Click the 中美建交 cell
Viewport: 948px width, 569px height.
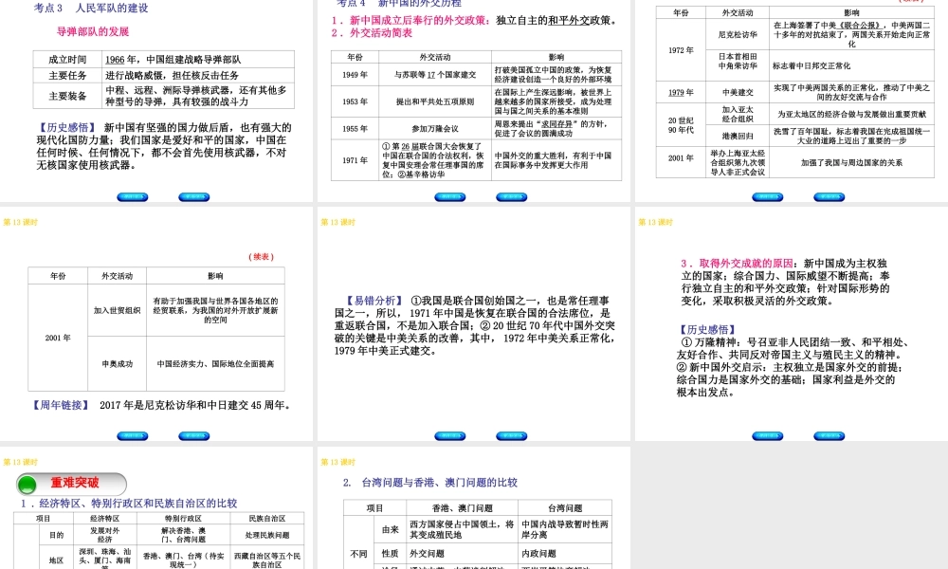(x=738, y=93)
